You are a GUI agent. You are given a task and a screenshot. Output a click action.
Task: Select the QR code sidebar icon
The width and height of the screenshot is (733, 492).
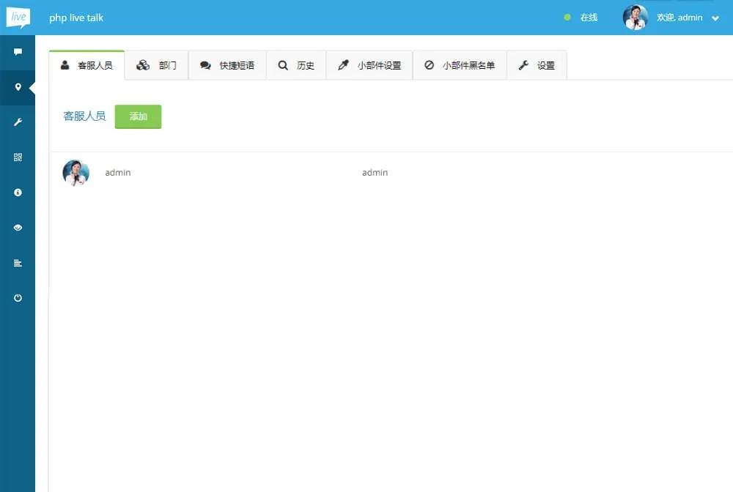(18, 157)
